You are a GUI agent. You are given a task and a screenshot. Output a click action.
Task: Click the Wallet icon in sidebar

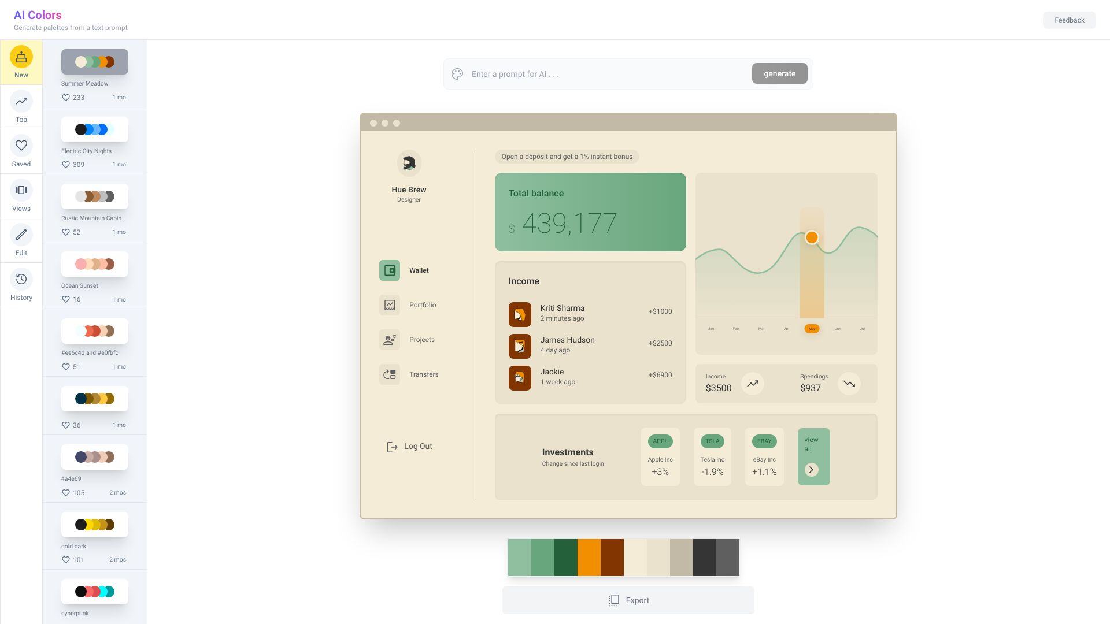(x=390, y=270)
